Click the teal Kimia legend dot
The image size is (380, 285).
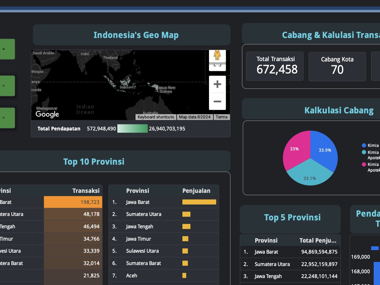[364, 152]
